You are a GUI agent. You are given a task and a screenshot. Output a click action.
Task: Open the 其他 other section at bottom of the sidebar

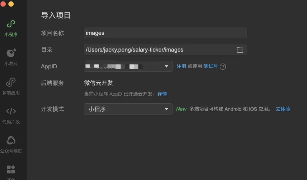pos(11,173)
